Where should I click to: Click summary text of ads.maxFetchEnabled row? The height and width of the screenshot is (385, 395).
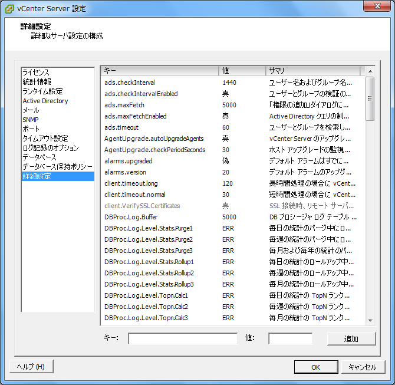coord(309,116)
